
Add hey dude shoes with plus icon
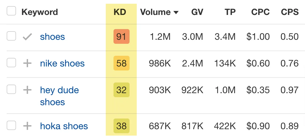(28, 90)
